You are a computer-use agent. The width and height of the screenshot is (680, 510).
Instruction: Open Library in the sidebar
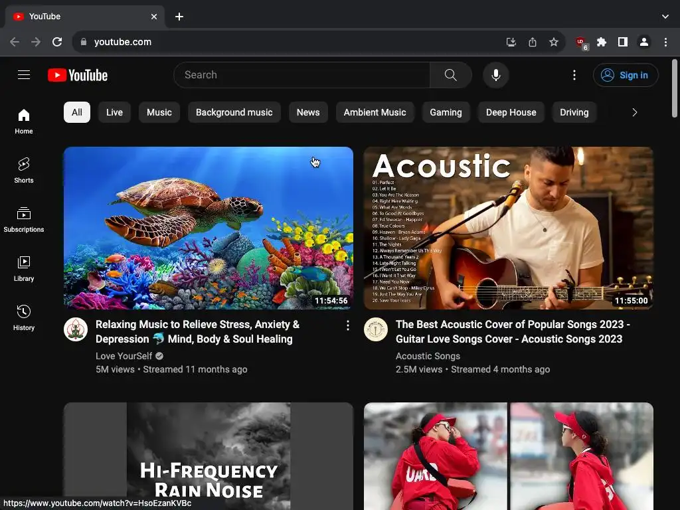[x=24, y=269]
